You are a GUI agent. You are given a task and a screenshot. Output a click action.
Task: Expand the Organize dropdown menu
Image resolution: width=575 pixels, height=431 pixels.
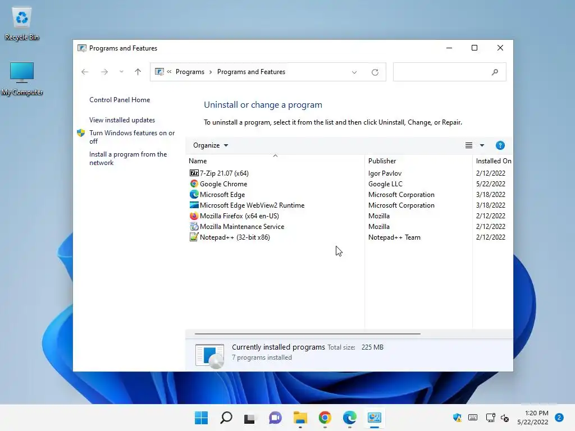pos(211,145)
